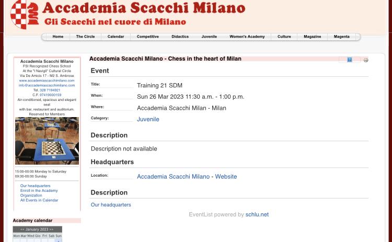This screenshot has height=242, width=392.
Task: Go to next month in Academy calendar
Action: pos(51,229)
